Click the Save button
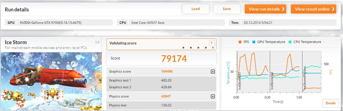Screen dimensions: 343x111 (227, 9)
